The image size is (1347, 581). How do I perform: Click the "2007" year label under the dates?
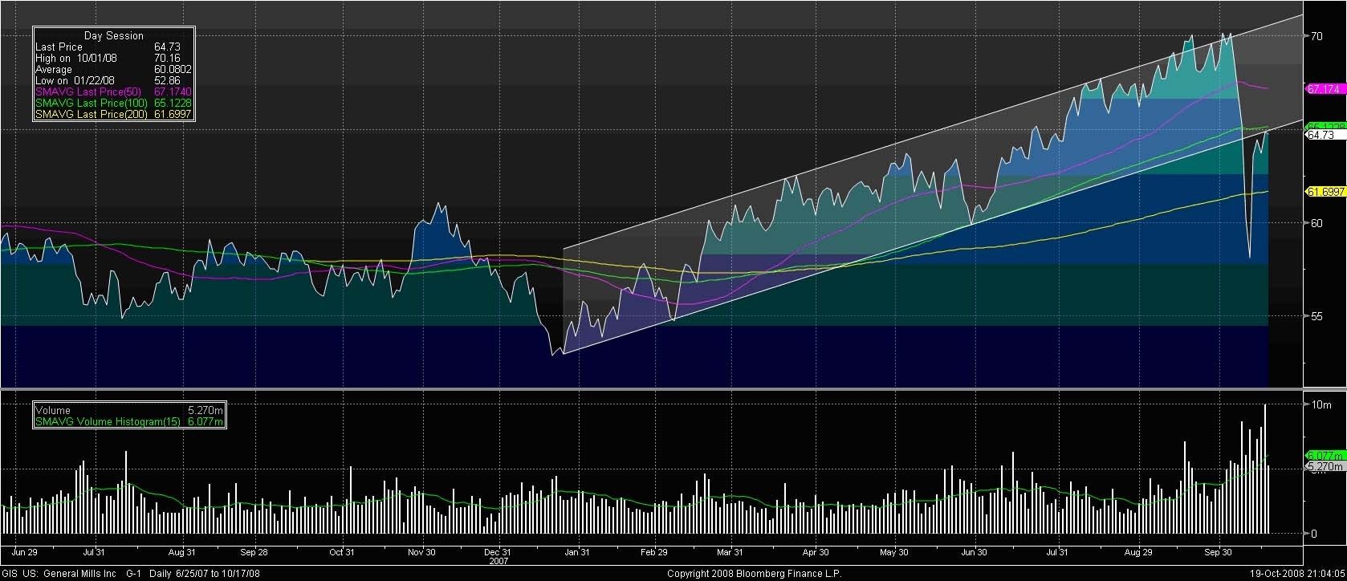(499, 562)
